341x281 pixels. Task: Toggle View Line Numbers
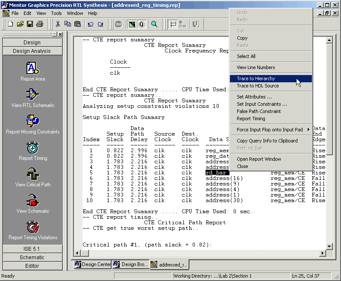click(x=271, y=67)
